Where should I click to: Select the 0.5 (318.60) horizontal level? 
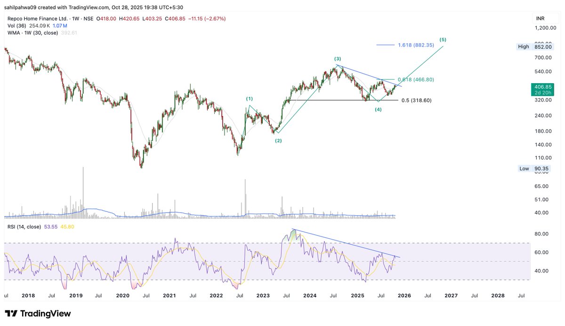coord(416,101)
